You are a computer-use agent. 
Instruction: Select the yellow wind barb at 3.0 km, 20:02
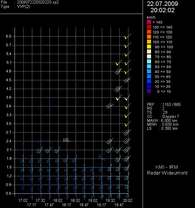(x=127, y=124)
